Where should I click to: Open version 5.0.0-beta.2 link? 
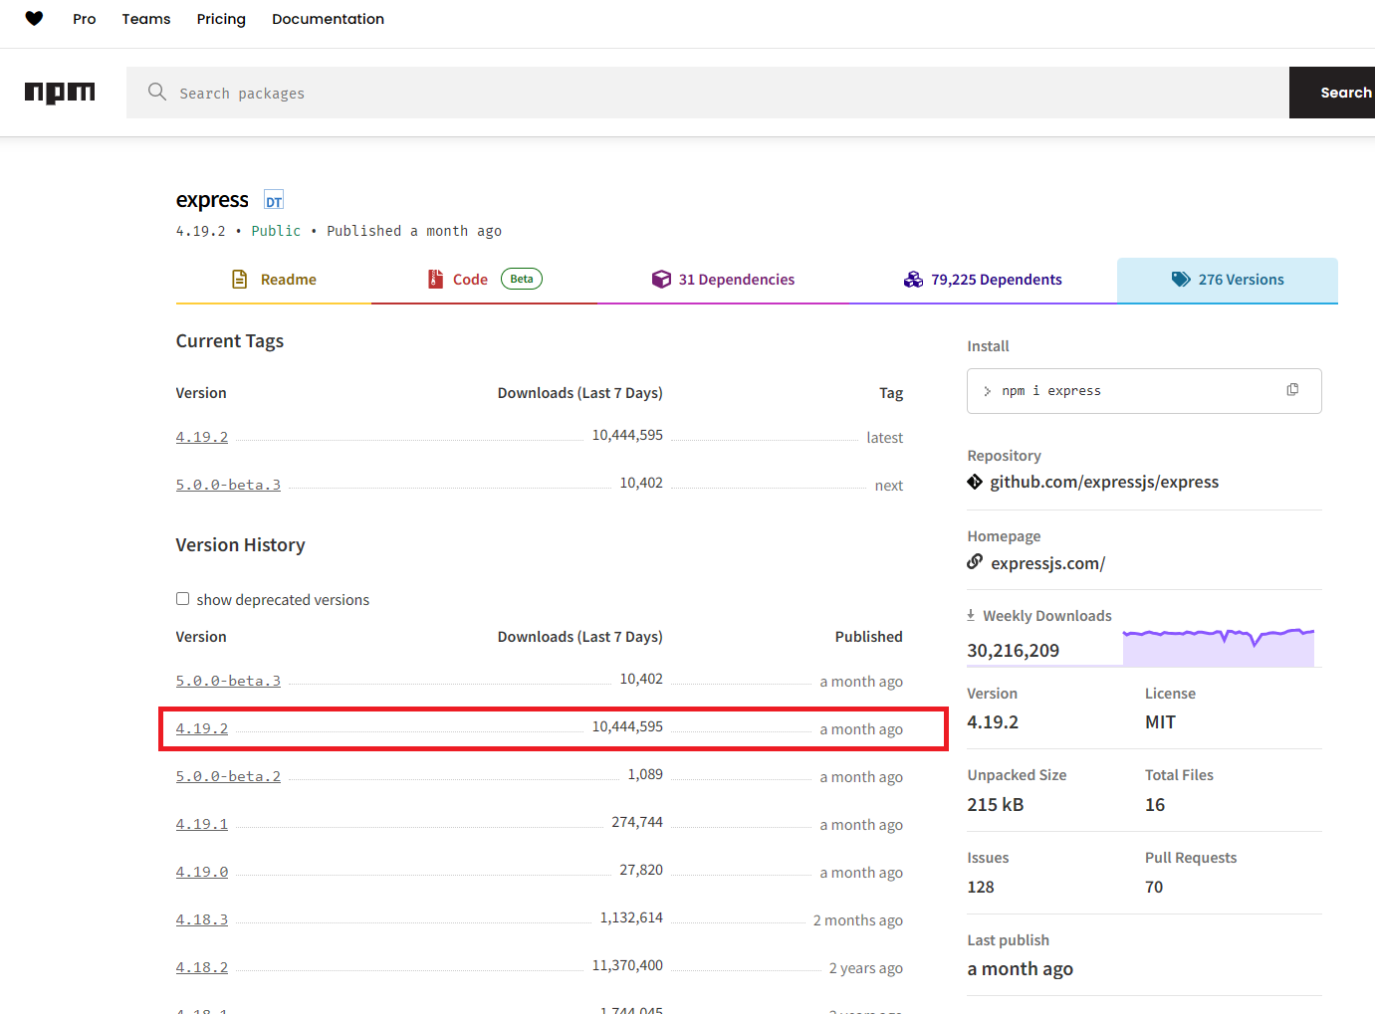tap(228, 776)
